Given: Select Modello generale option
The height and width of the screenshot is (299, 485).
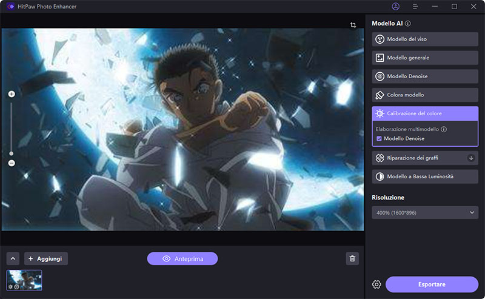Looking at the screenshot, I should (425, 58).
